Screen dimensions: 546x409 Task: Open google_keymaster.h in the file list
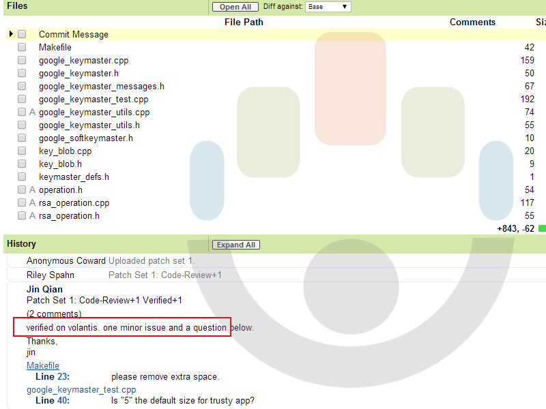[78, 74]
